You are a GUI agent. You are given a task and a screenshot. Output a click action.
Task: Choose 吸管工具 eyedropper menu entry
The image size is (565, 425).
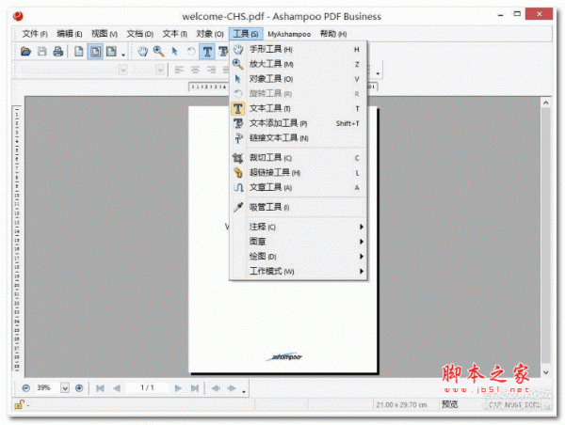point(299,207)
